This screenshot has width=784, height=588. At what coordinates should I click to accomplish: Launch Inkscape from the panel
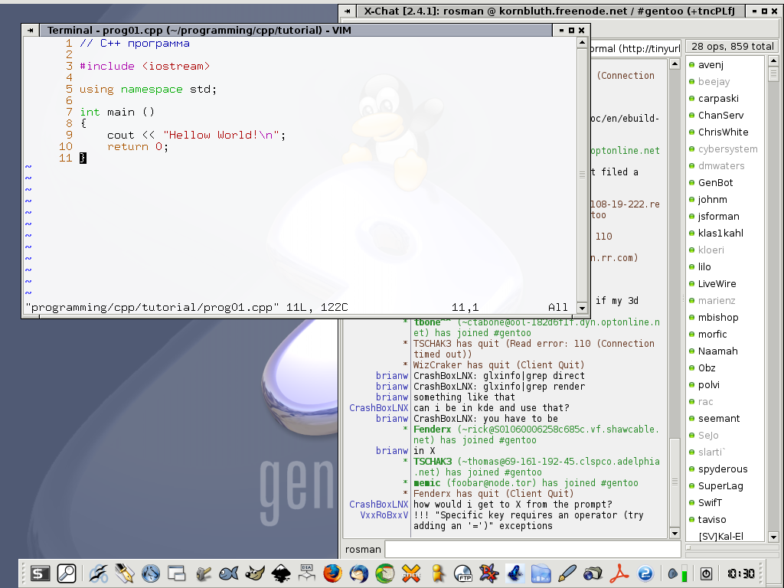281,573
